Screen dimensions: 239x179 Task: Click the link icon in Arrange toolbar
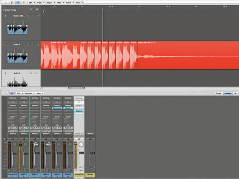(x=12, y=3)
